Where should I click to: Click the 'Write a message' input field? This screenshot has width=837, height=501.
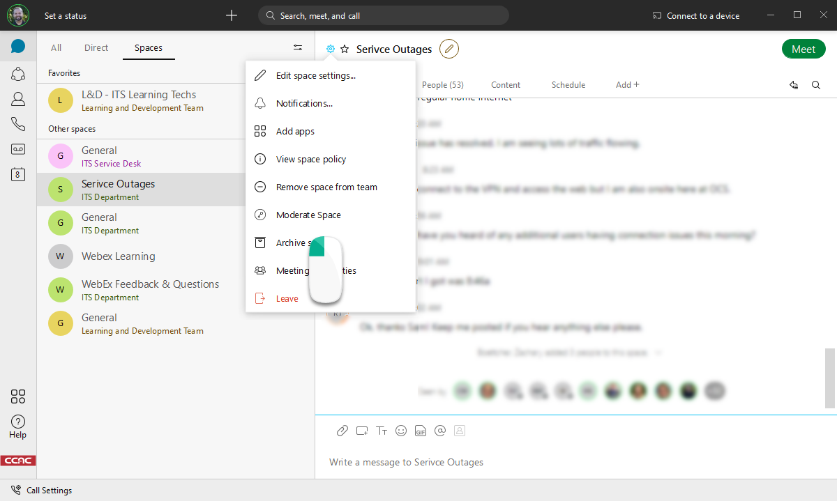tap(488, 462)
